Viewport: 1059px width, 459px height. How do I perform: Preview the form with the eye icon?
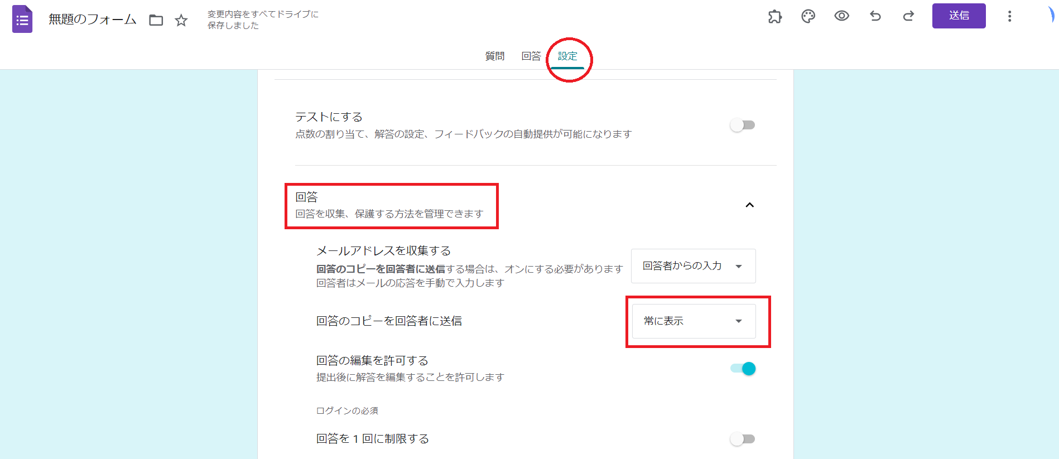click(841, 16)
